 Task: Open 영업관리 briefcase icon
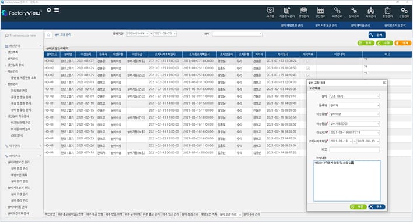[x=304, y=12]
